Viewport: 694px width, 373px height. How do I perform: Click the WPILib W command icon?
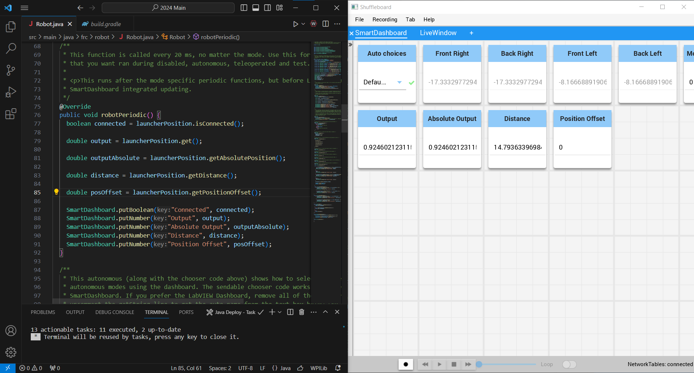click(x=314, y=24)
